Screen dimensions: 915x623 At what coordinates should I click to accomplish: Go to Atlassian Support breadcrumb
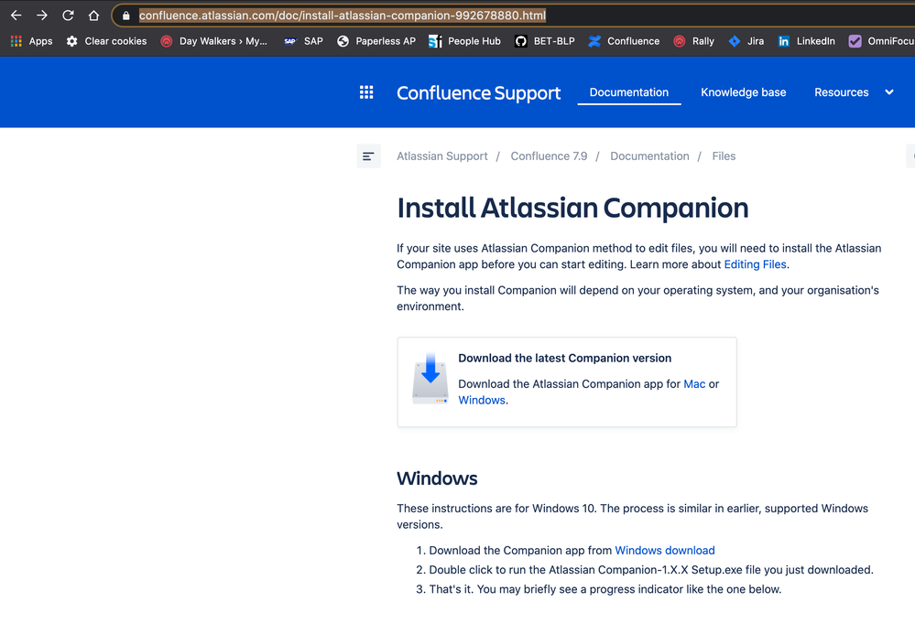coord(442,156)
